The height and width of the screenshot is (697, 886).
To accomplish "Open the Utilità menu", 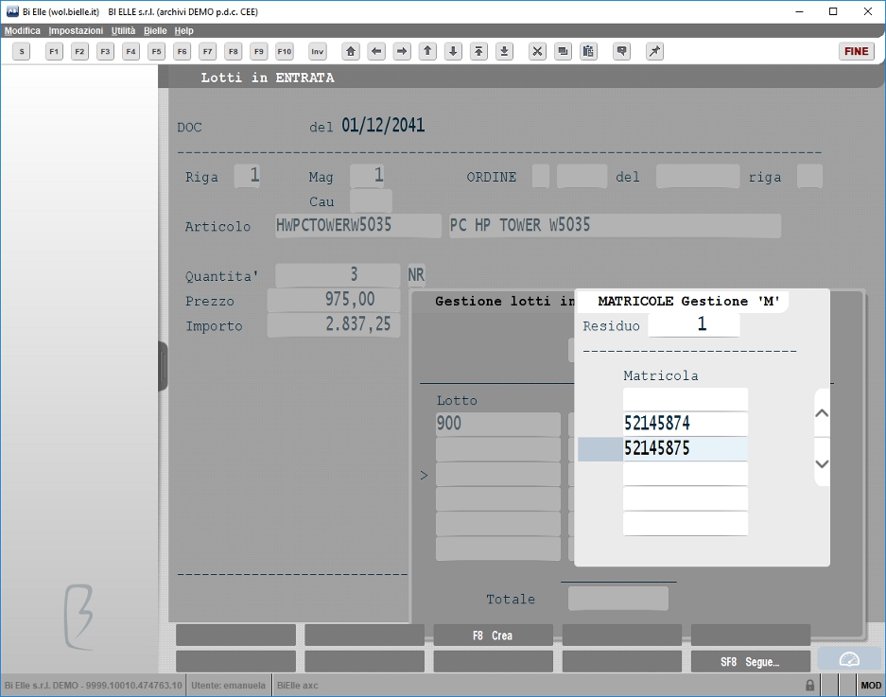I will (x=123, y=30).
